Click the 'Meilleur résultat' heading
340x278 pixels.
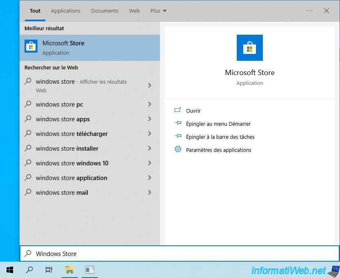coord(44,29)
